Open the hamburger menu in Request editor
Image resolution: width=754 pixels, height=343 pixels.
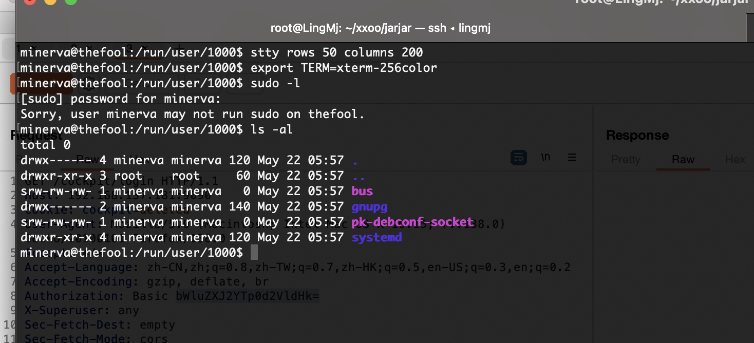pos(572,157)
